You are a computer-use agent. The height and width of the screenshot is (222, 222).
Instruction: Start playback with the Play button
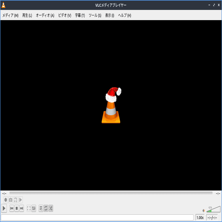pos(4,208)
